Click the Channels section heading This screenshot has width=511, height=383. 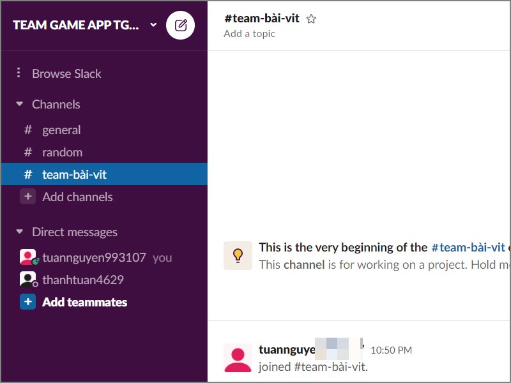(56, 104)
